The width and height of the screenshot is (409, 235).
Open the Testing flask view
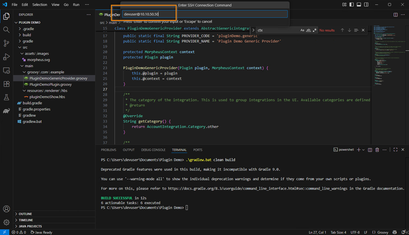(x=6, y=97)
